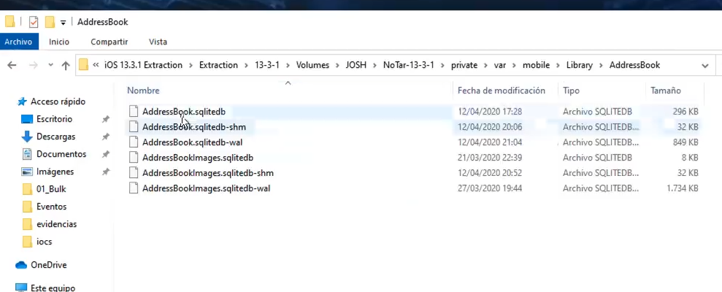
Task: Click pin icon next to Imágenes
Action: (105, 172)
